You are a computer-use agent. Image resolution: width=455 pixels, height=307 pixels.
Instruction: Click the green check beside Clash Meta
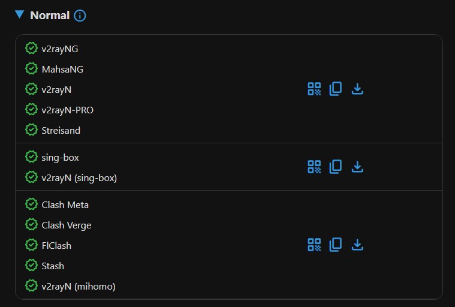[31, 204]
